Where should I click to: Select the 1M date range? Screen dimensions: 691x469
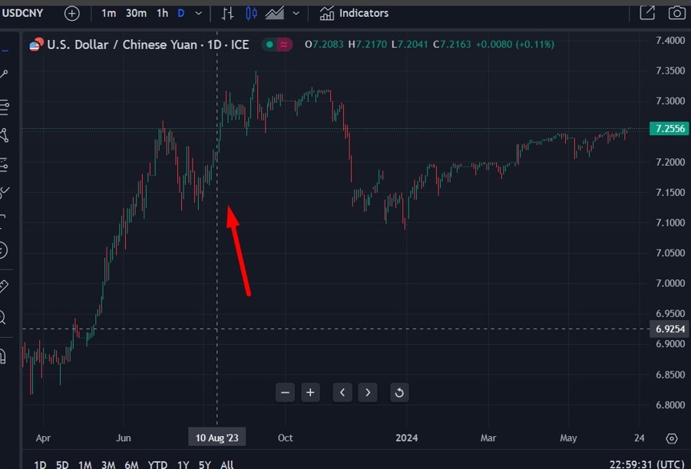tap(85, 464)
